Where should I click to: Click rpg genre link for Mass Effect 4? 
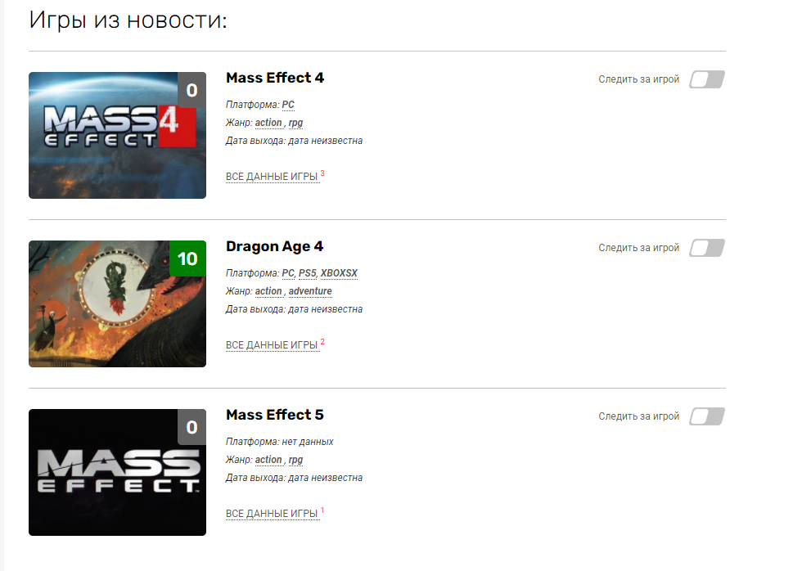click(295, 123)
